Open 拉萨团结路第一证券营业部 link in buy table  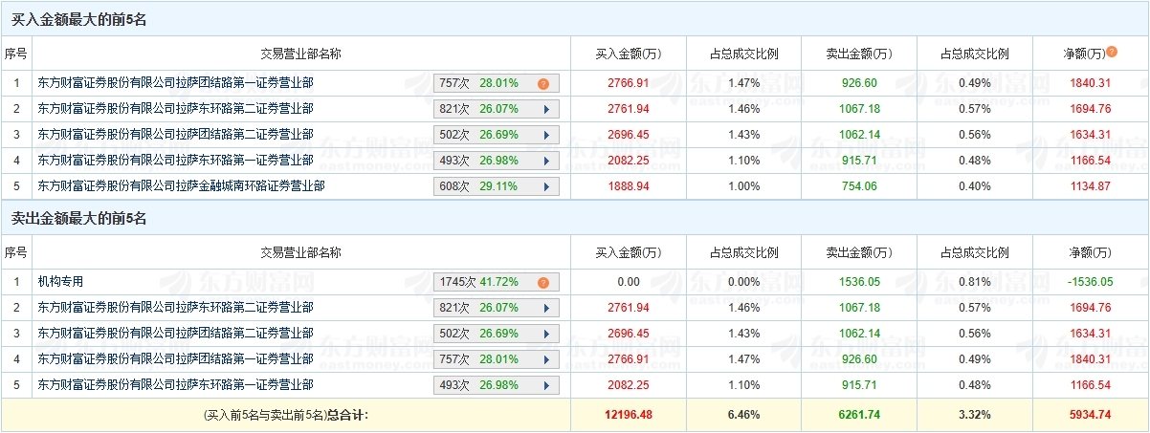pos(175,83)
